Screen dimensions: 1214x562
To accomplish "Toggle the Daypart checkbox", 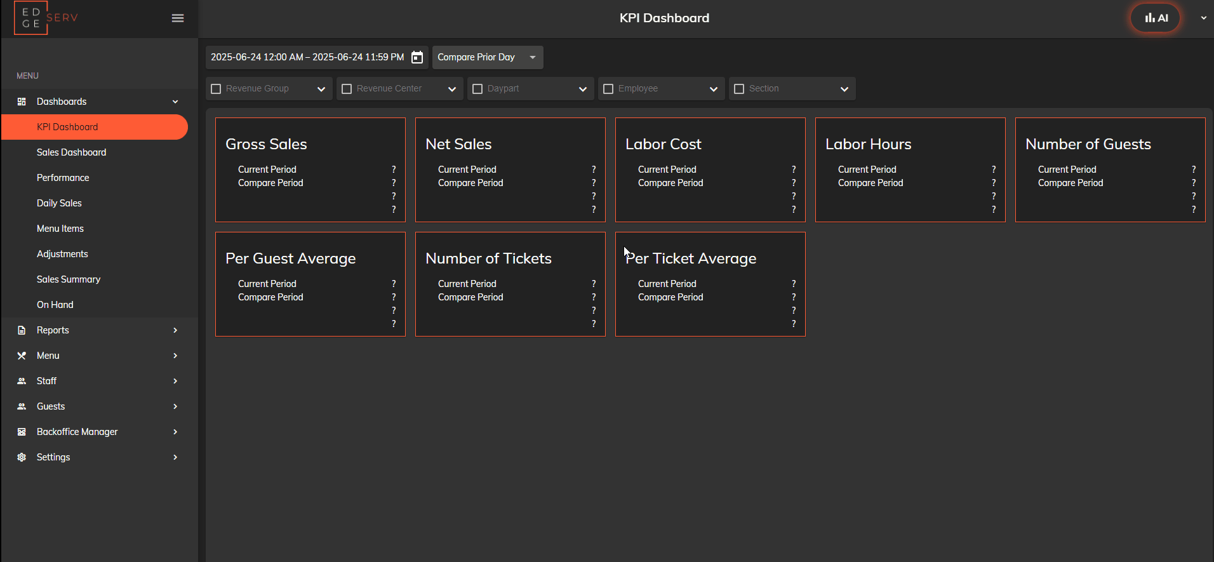I will tap(477, 89).
